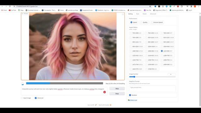Open the Facebook log in bookmark
Image resolution: width=201 pixels, height=113 pixels.
102,10
